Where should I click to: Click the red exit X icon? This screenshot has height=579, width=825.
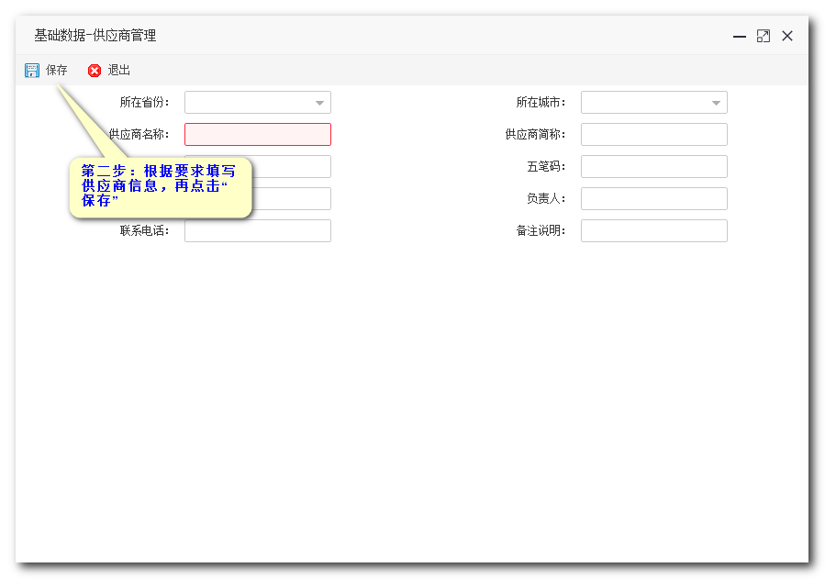point(95,71)
